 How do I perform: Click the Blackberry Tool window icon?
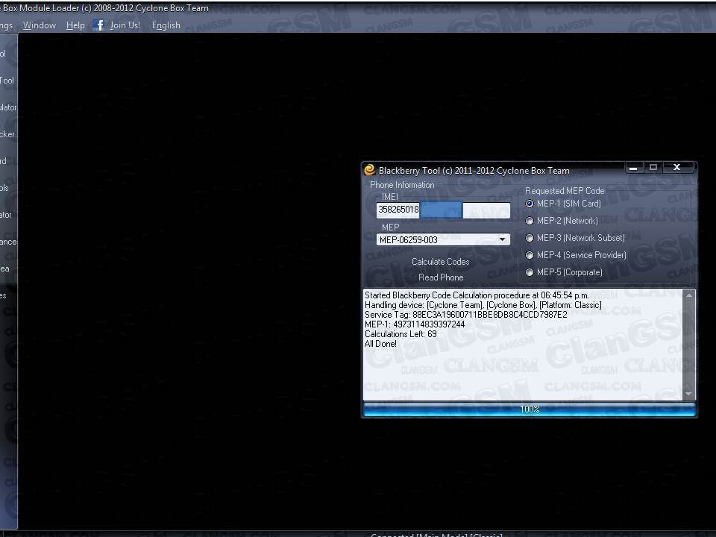click(x=369, y=170)
